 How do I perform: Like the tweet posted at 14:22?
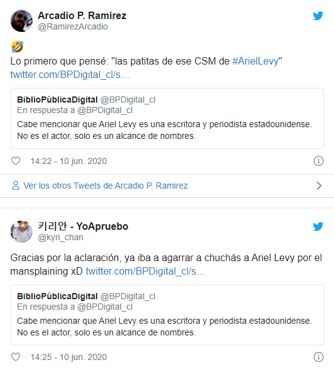(x=16, y=161)
